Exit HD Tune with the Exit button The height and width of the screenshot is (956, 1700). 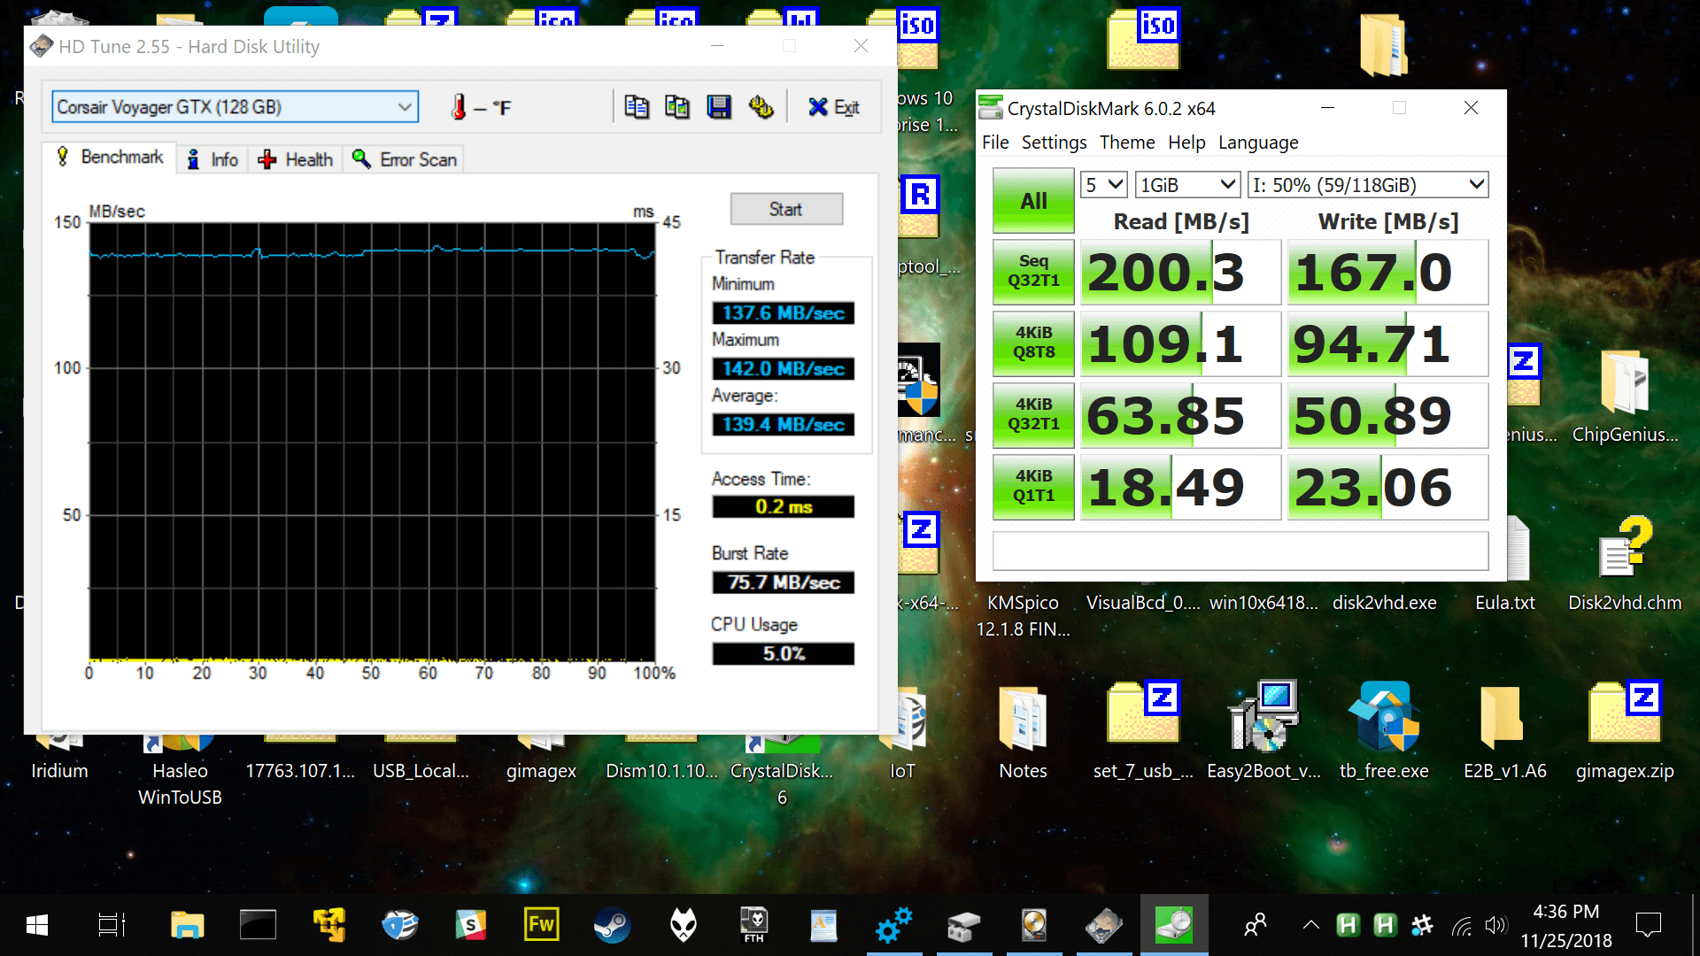click(x=833, y=107)
